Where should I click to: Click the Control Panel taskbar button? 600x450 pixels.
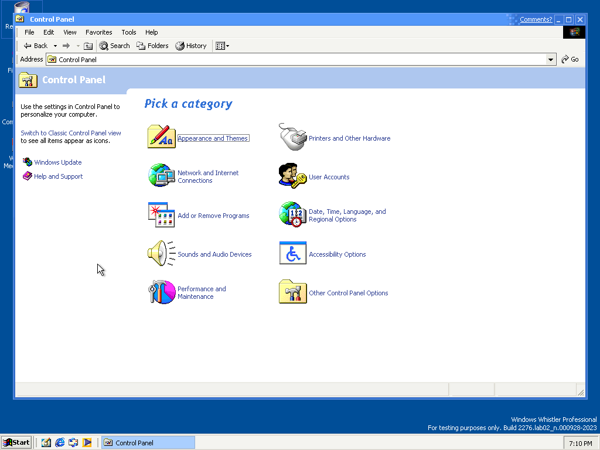(148, 442)
